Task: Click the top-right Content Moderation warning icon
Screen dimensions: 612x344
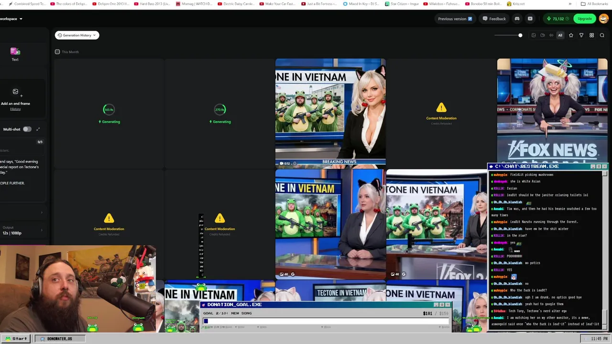Action: [441, 107]
